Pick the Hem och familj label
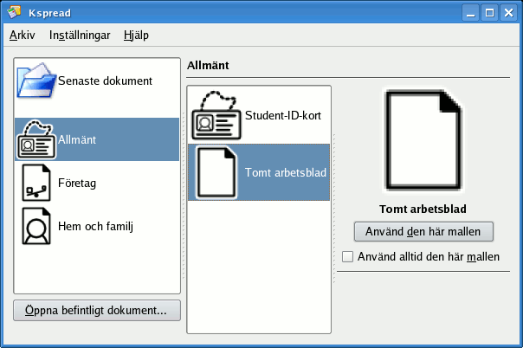523x348 pixels. pos(95,227)
